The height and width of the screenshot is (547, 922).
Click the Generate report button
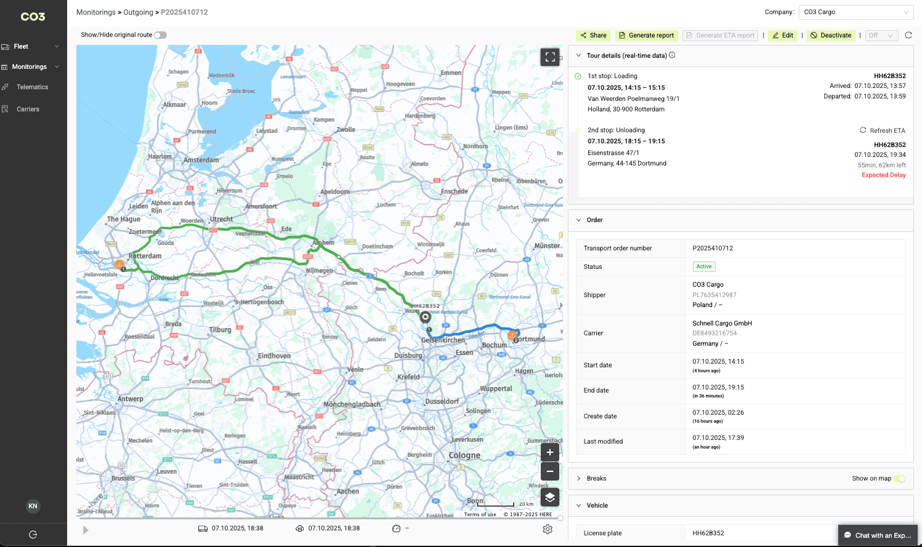647,35
